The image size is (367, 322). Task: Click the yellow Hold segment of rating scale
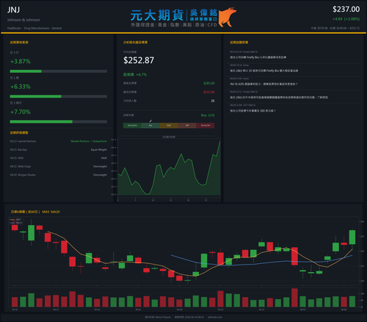(169, 126)
